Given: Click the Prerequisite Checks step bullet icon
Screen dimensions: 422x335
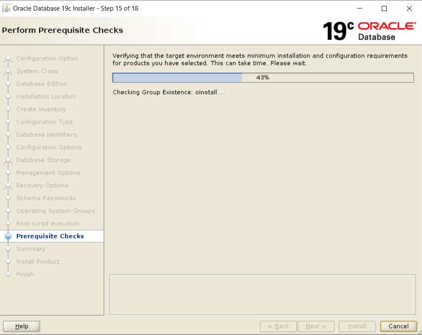Looking at the screenshot, I should pos(8,237).
